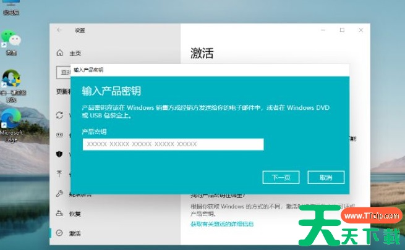This screenshot has height=250, width=405.
Task: Click the shield Windows Security sidebar icon
Action: (x=59, y=154)
